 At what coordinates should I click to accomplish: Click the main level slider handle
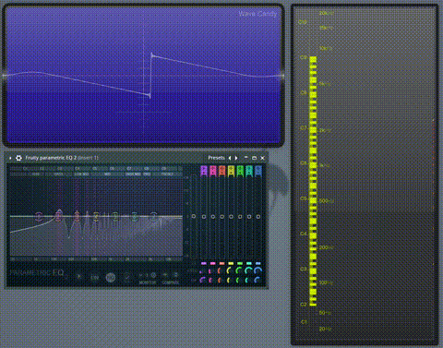click(194, 216)
